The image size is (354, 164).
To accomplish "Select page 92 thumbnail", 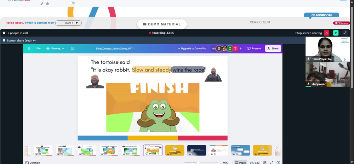I will [109, 151].
